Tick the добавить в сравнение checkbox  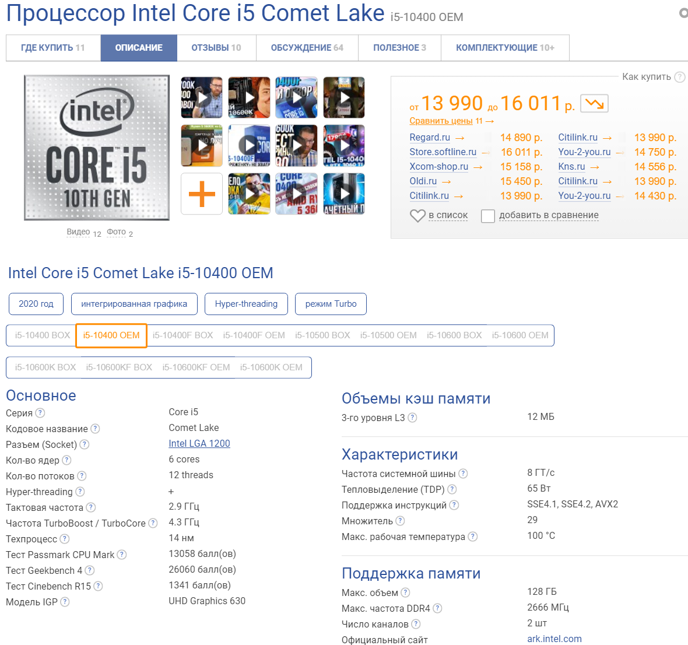click(x=488, y=216)
